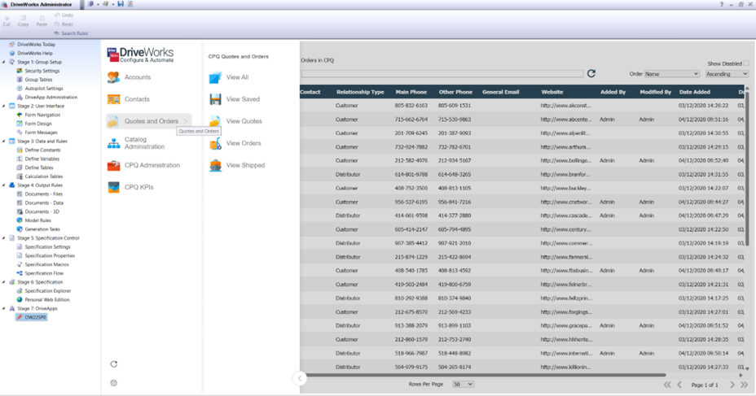Select Autopilot Settings tree item
This screenshot has height=396, width=756.
(x=44, y=89)
